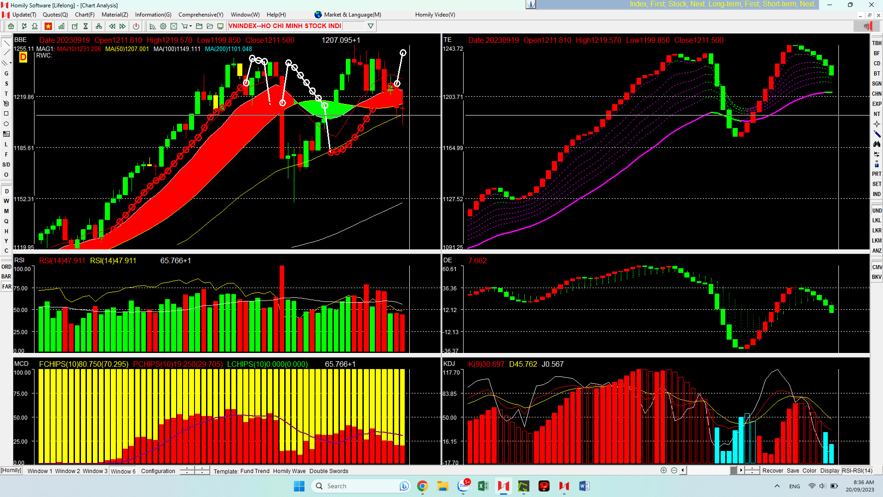Open the settings gear icon

tap(163, 26)
